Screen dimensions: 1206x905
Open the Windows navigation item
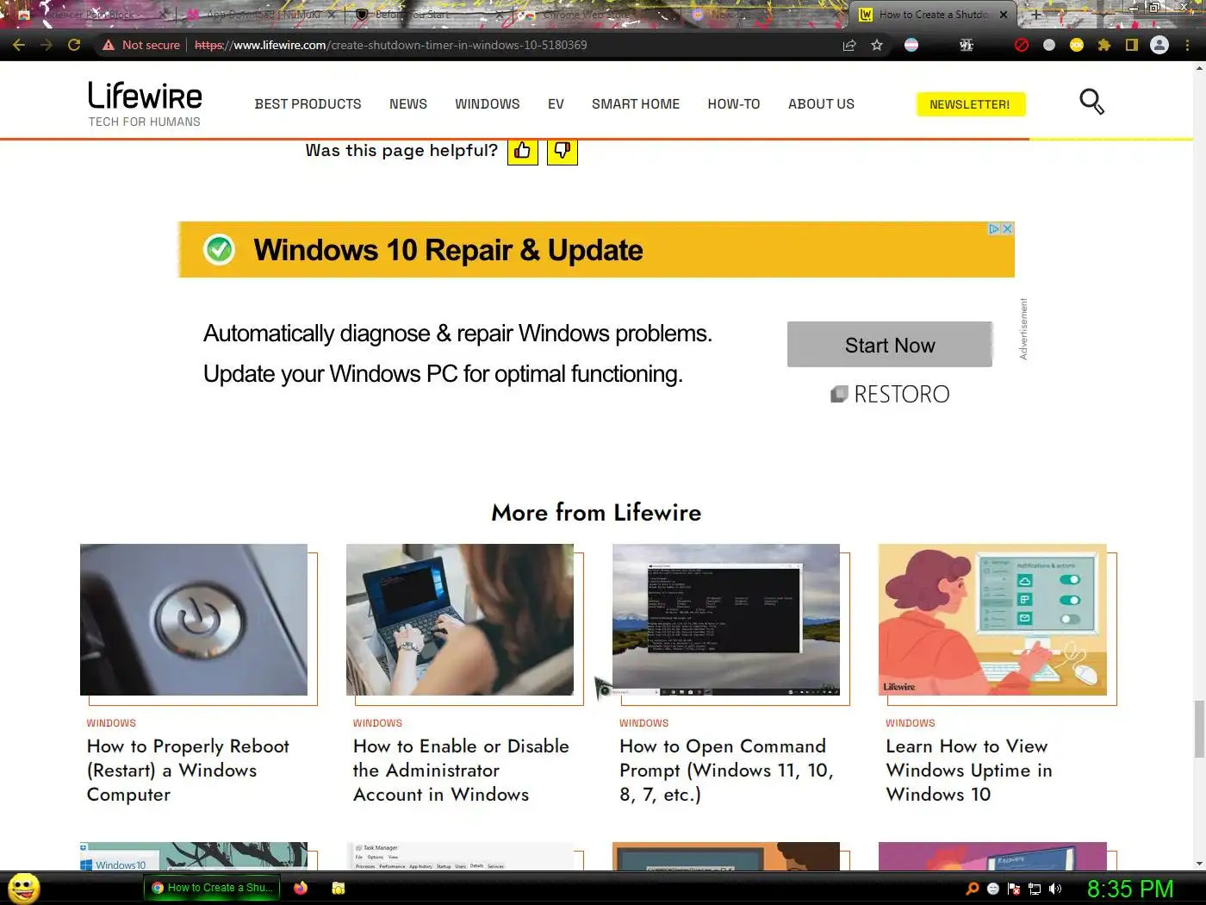[x=488, y=104]
